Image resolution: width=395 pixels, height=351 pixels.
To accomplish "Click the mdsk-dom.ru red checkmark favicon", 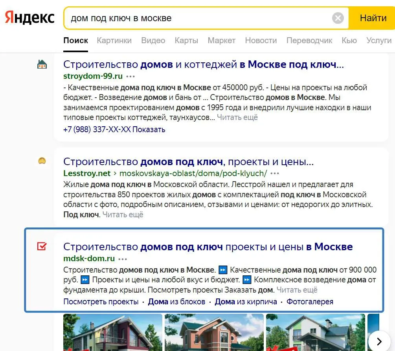I will click(42, 246).
